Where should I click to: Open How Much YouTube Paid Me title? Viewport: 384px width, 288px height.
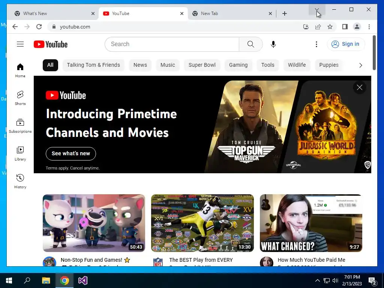pos(311,260)
